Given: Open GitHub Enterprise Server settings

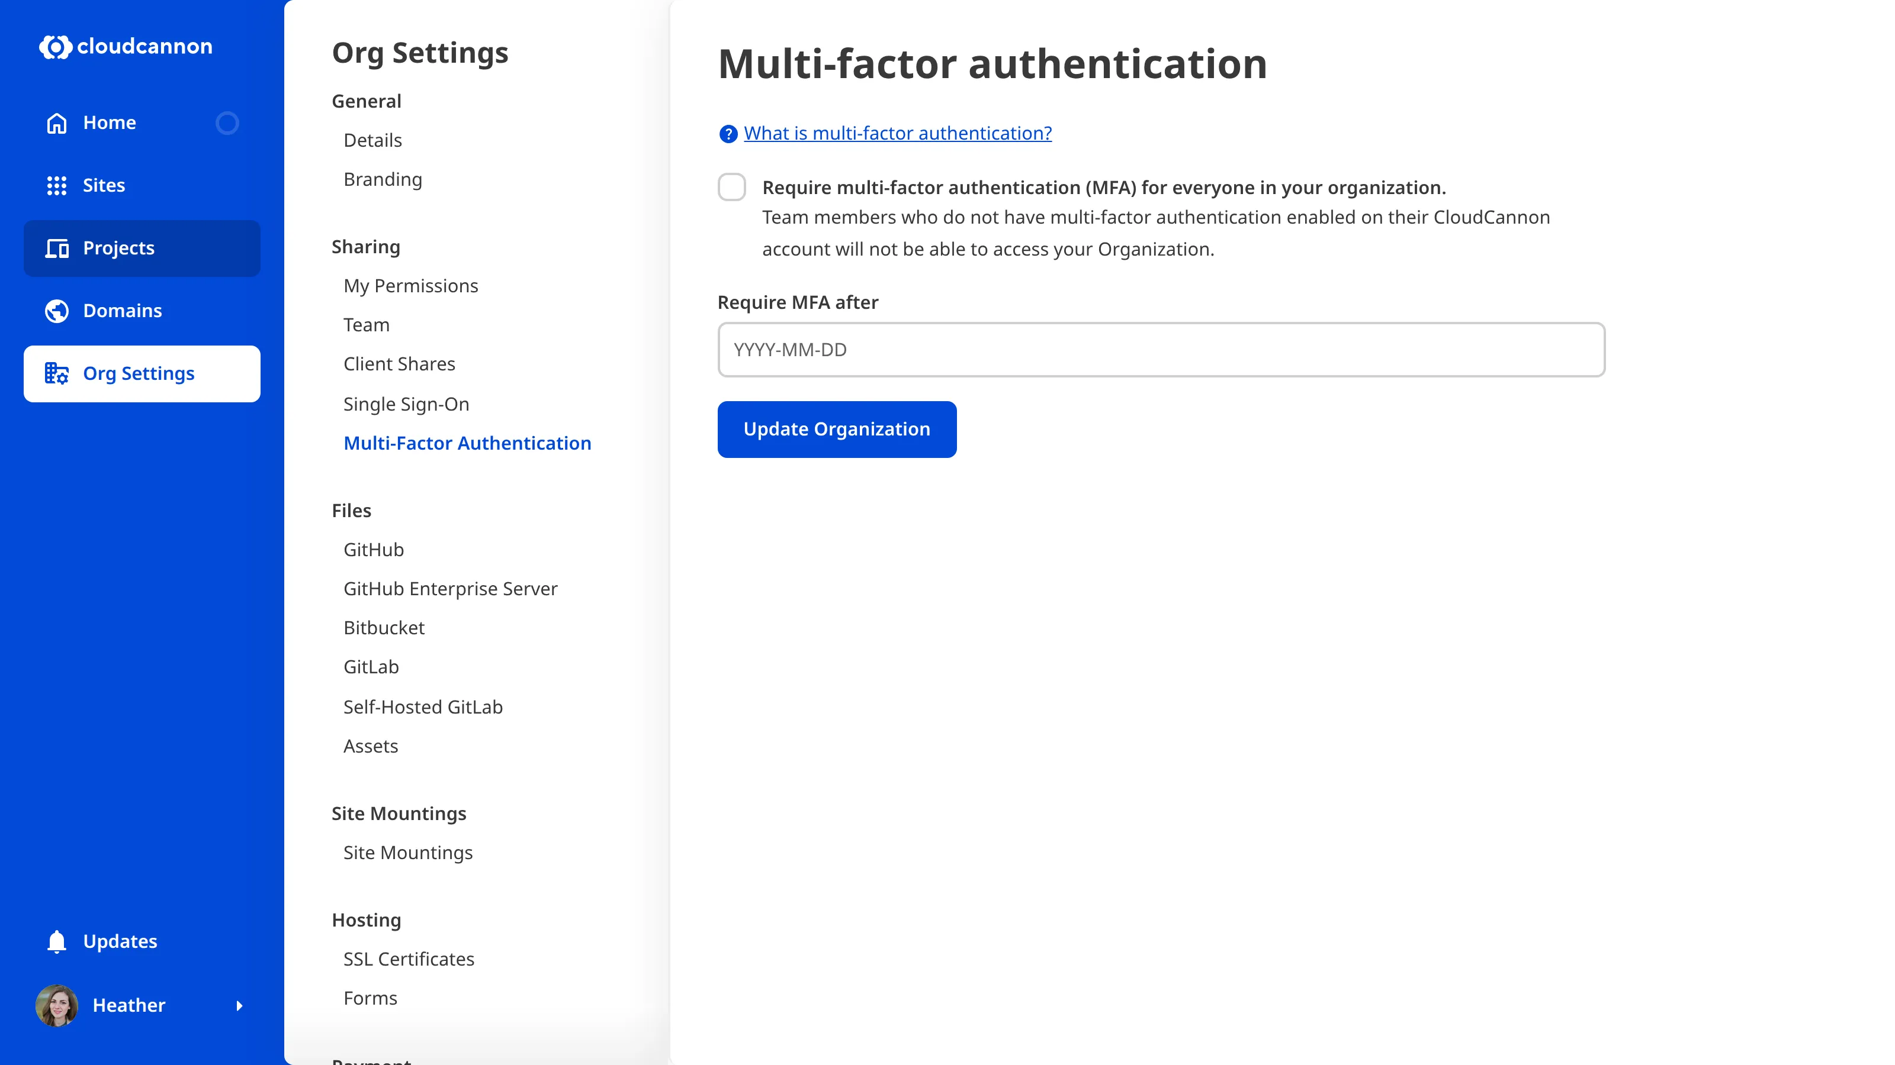Looking at the screenshot, I should [451, 588].
